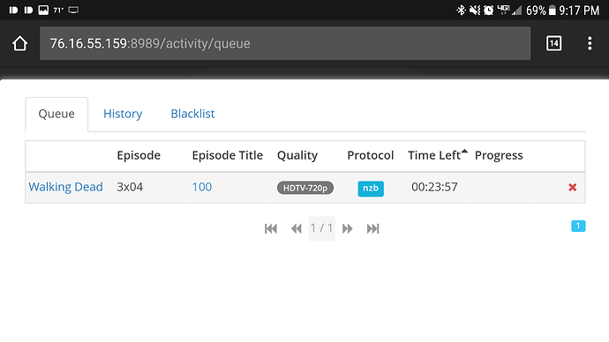Tap the browser home icon

[19, 43]
